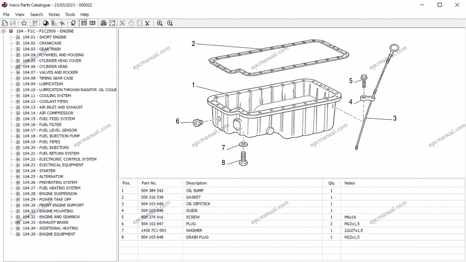Click the scissors-like X tool icon

148,23
